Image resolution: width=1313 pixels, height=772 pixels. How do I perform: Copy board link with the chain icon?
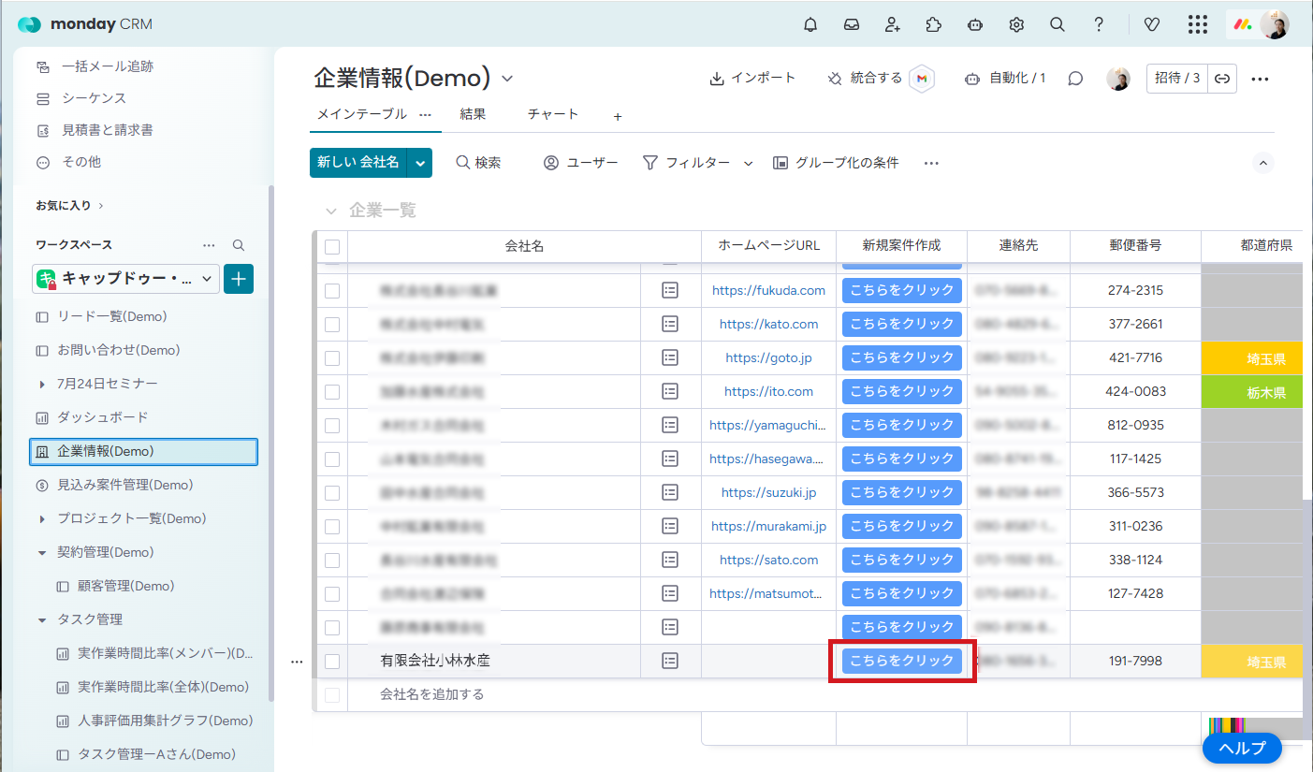(x=1222, y=79)
